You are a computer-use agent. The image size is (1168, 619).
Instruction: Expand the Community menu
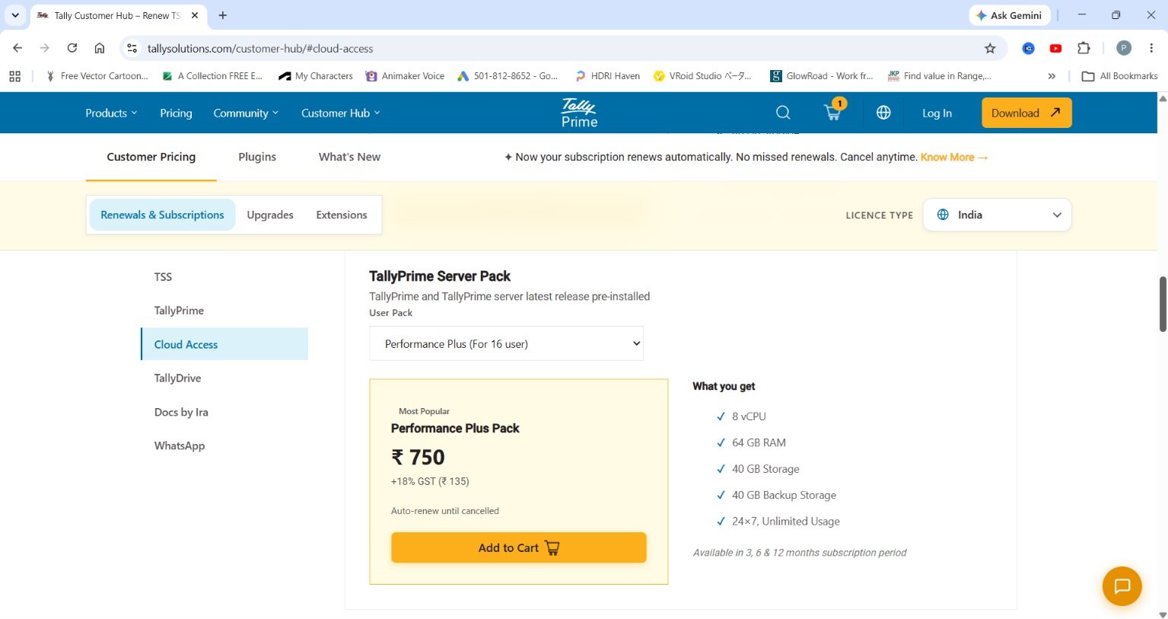tap(246, 113)
